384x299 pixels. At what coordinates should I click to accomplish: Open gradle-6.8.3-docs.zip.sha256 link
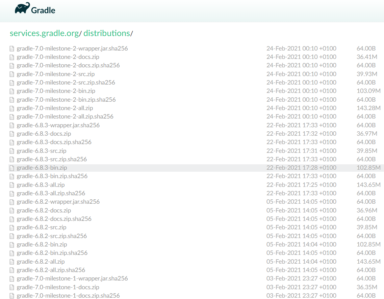tap(54, 142)
